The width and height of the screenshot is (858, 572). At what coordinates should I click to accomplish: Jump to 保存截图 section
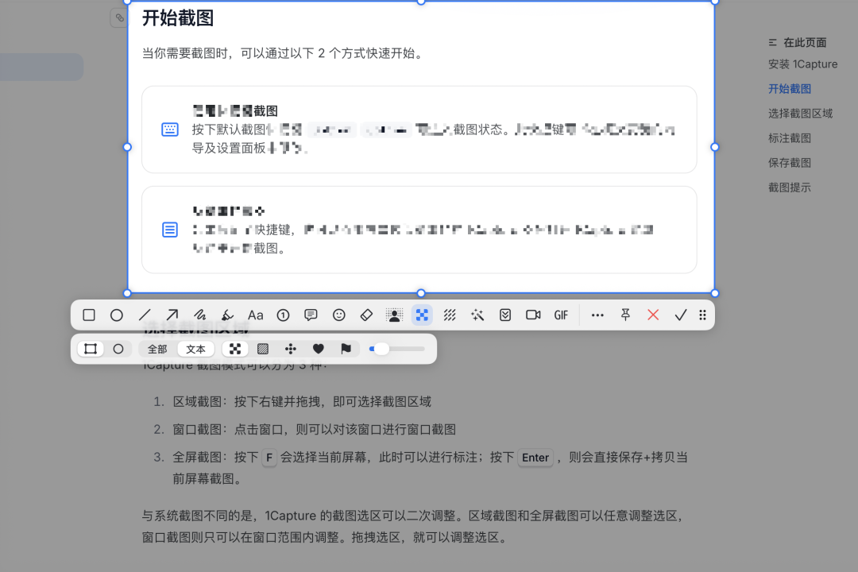point(790,163)
